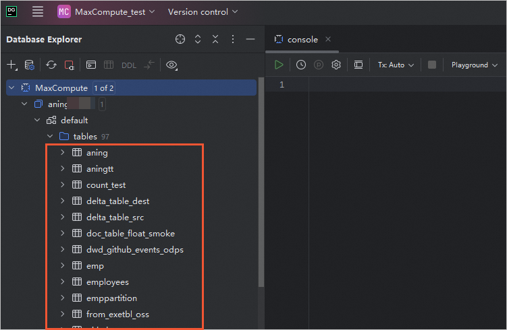Expand the aning table node
Image resolution: width=507 pixels, height=330 pixels.
(63, 152)
